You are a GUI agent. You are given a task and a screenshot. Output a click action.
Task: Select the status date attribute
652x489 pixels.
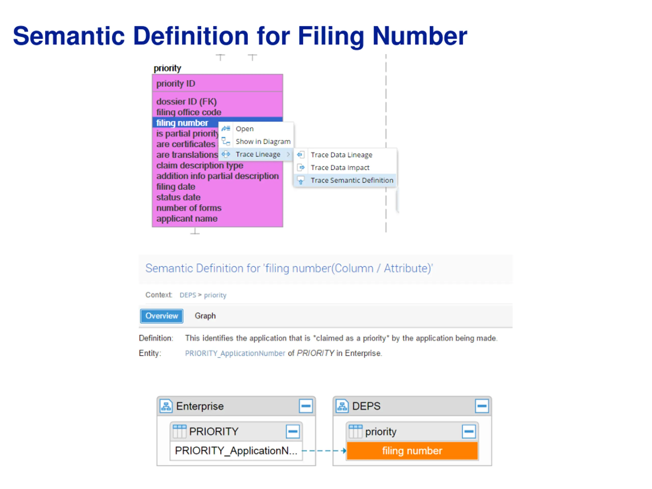coord(178,197)
